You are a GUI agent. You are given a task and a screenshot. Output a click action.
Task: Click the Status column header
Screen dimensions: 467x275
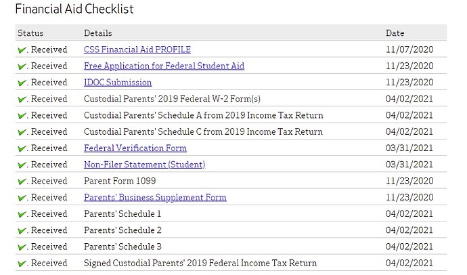30,33
